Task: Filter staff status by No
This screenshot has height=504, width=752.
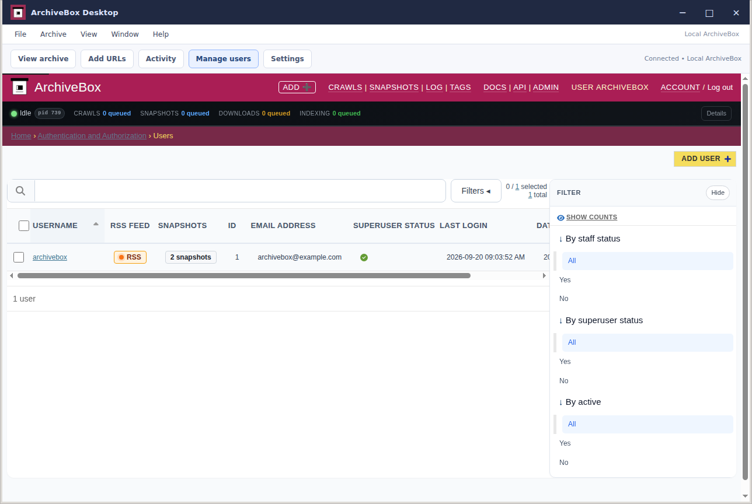Action: coord(563,299)
